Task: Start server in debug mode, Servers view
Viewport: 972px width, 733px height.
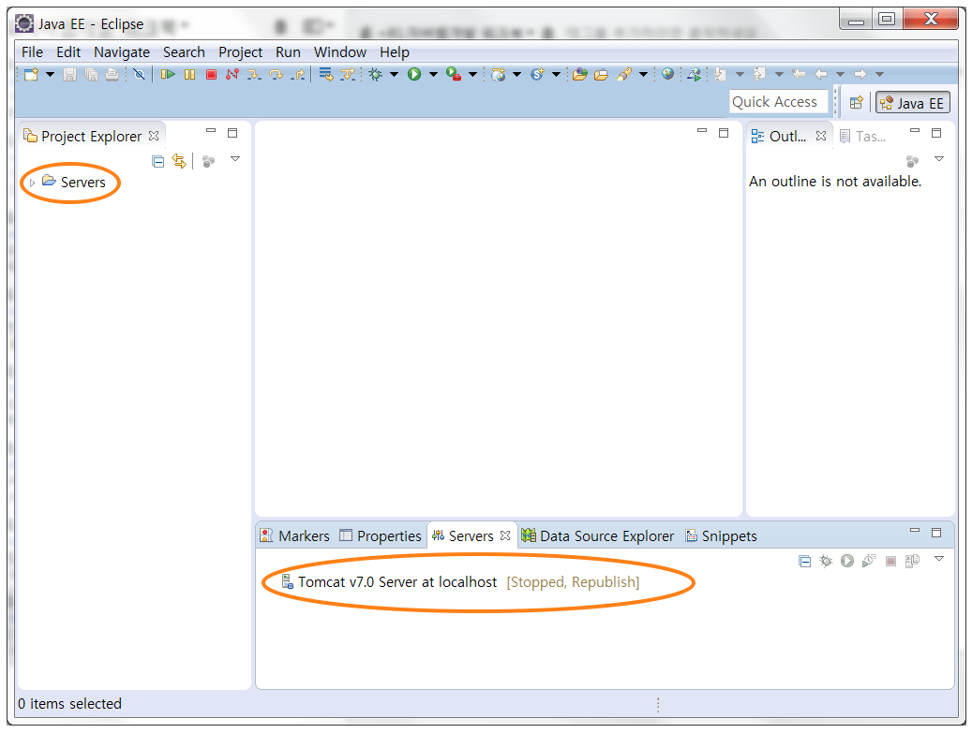Action: (826, 561)
